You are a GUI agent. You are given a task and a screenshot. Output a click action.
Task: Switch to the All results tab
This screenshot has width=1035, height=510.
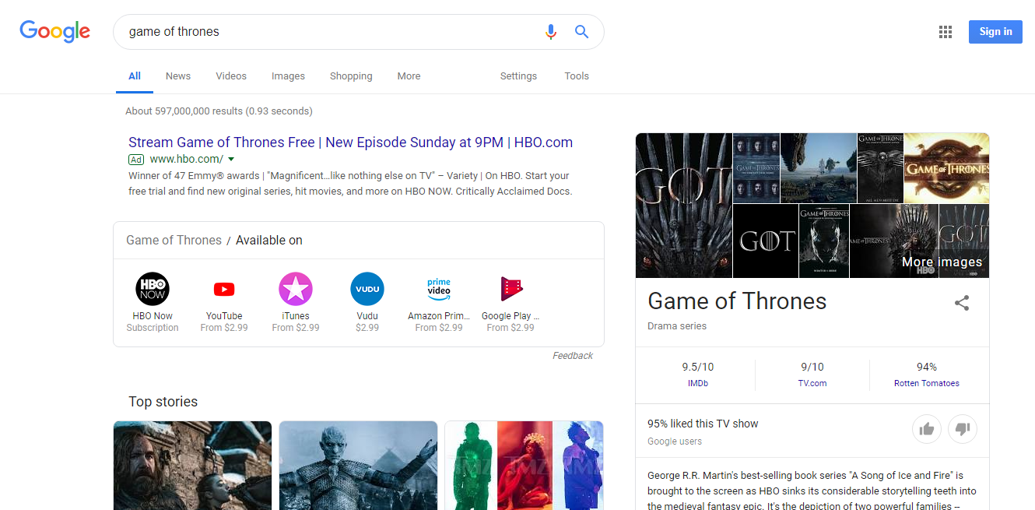(135, 76)
